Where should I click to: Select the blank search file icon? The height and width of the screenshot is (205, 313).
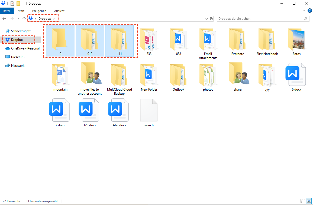click(x=149, y=111)
